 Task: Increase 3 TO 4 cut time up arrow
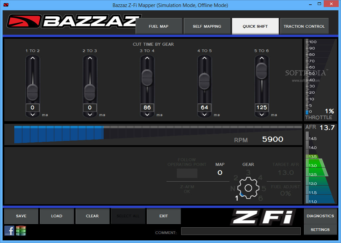[147, 58]
